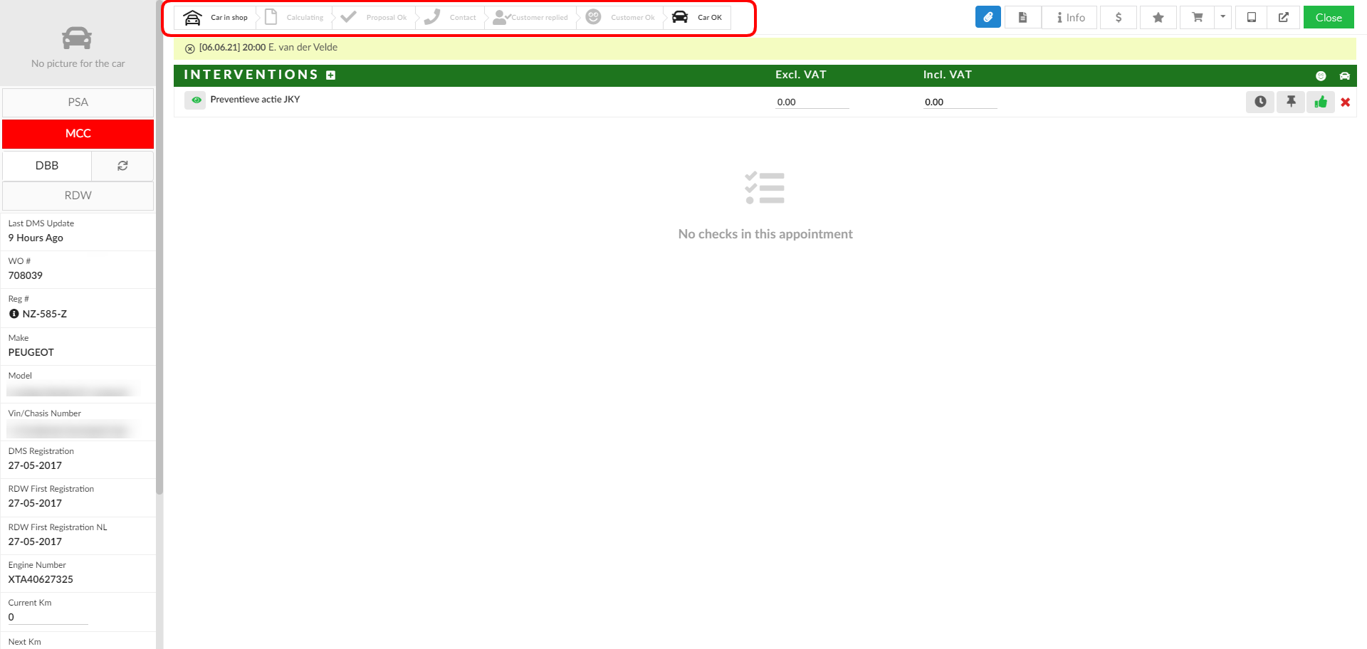Toggle visibility eye for Preventieve actie JKY
This screenshot has height=649, width=1367.
pos(196,100)
